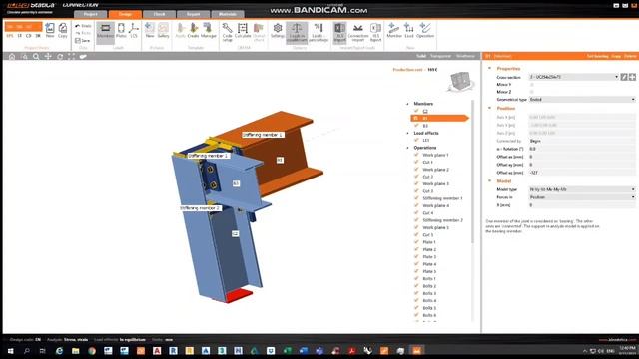
Task: Click Delete in member panel header
Action: [x=630, y=56]
